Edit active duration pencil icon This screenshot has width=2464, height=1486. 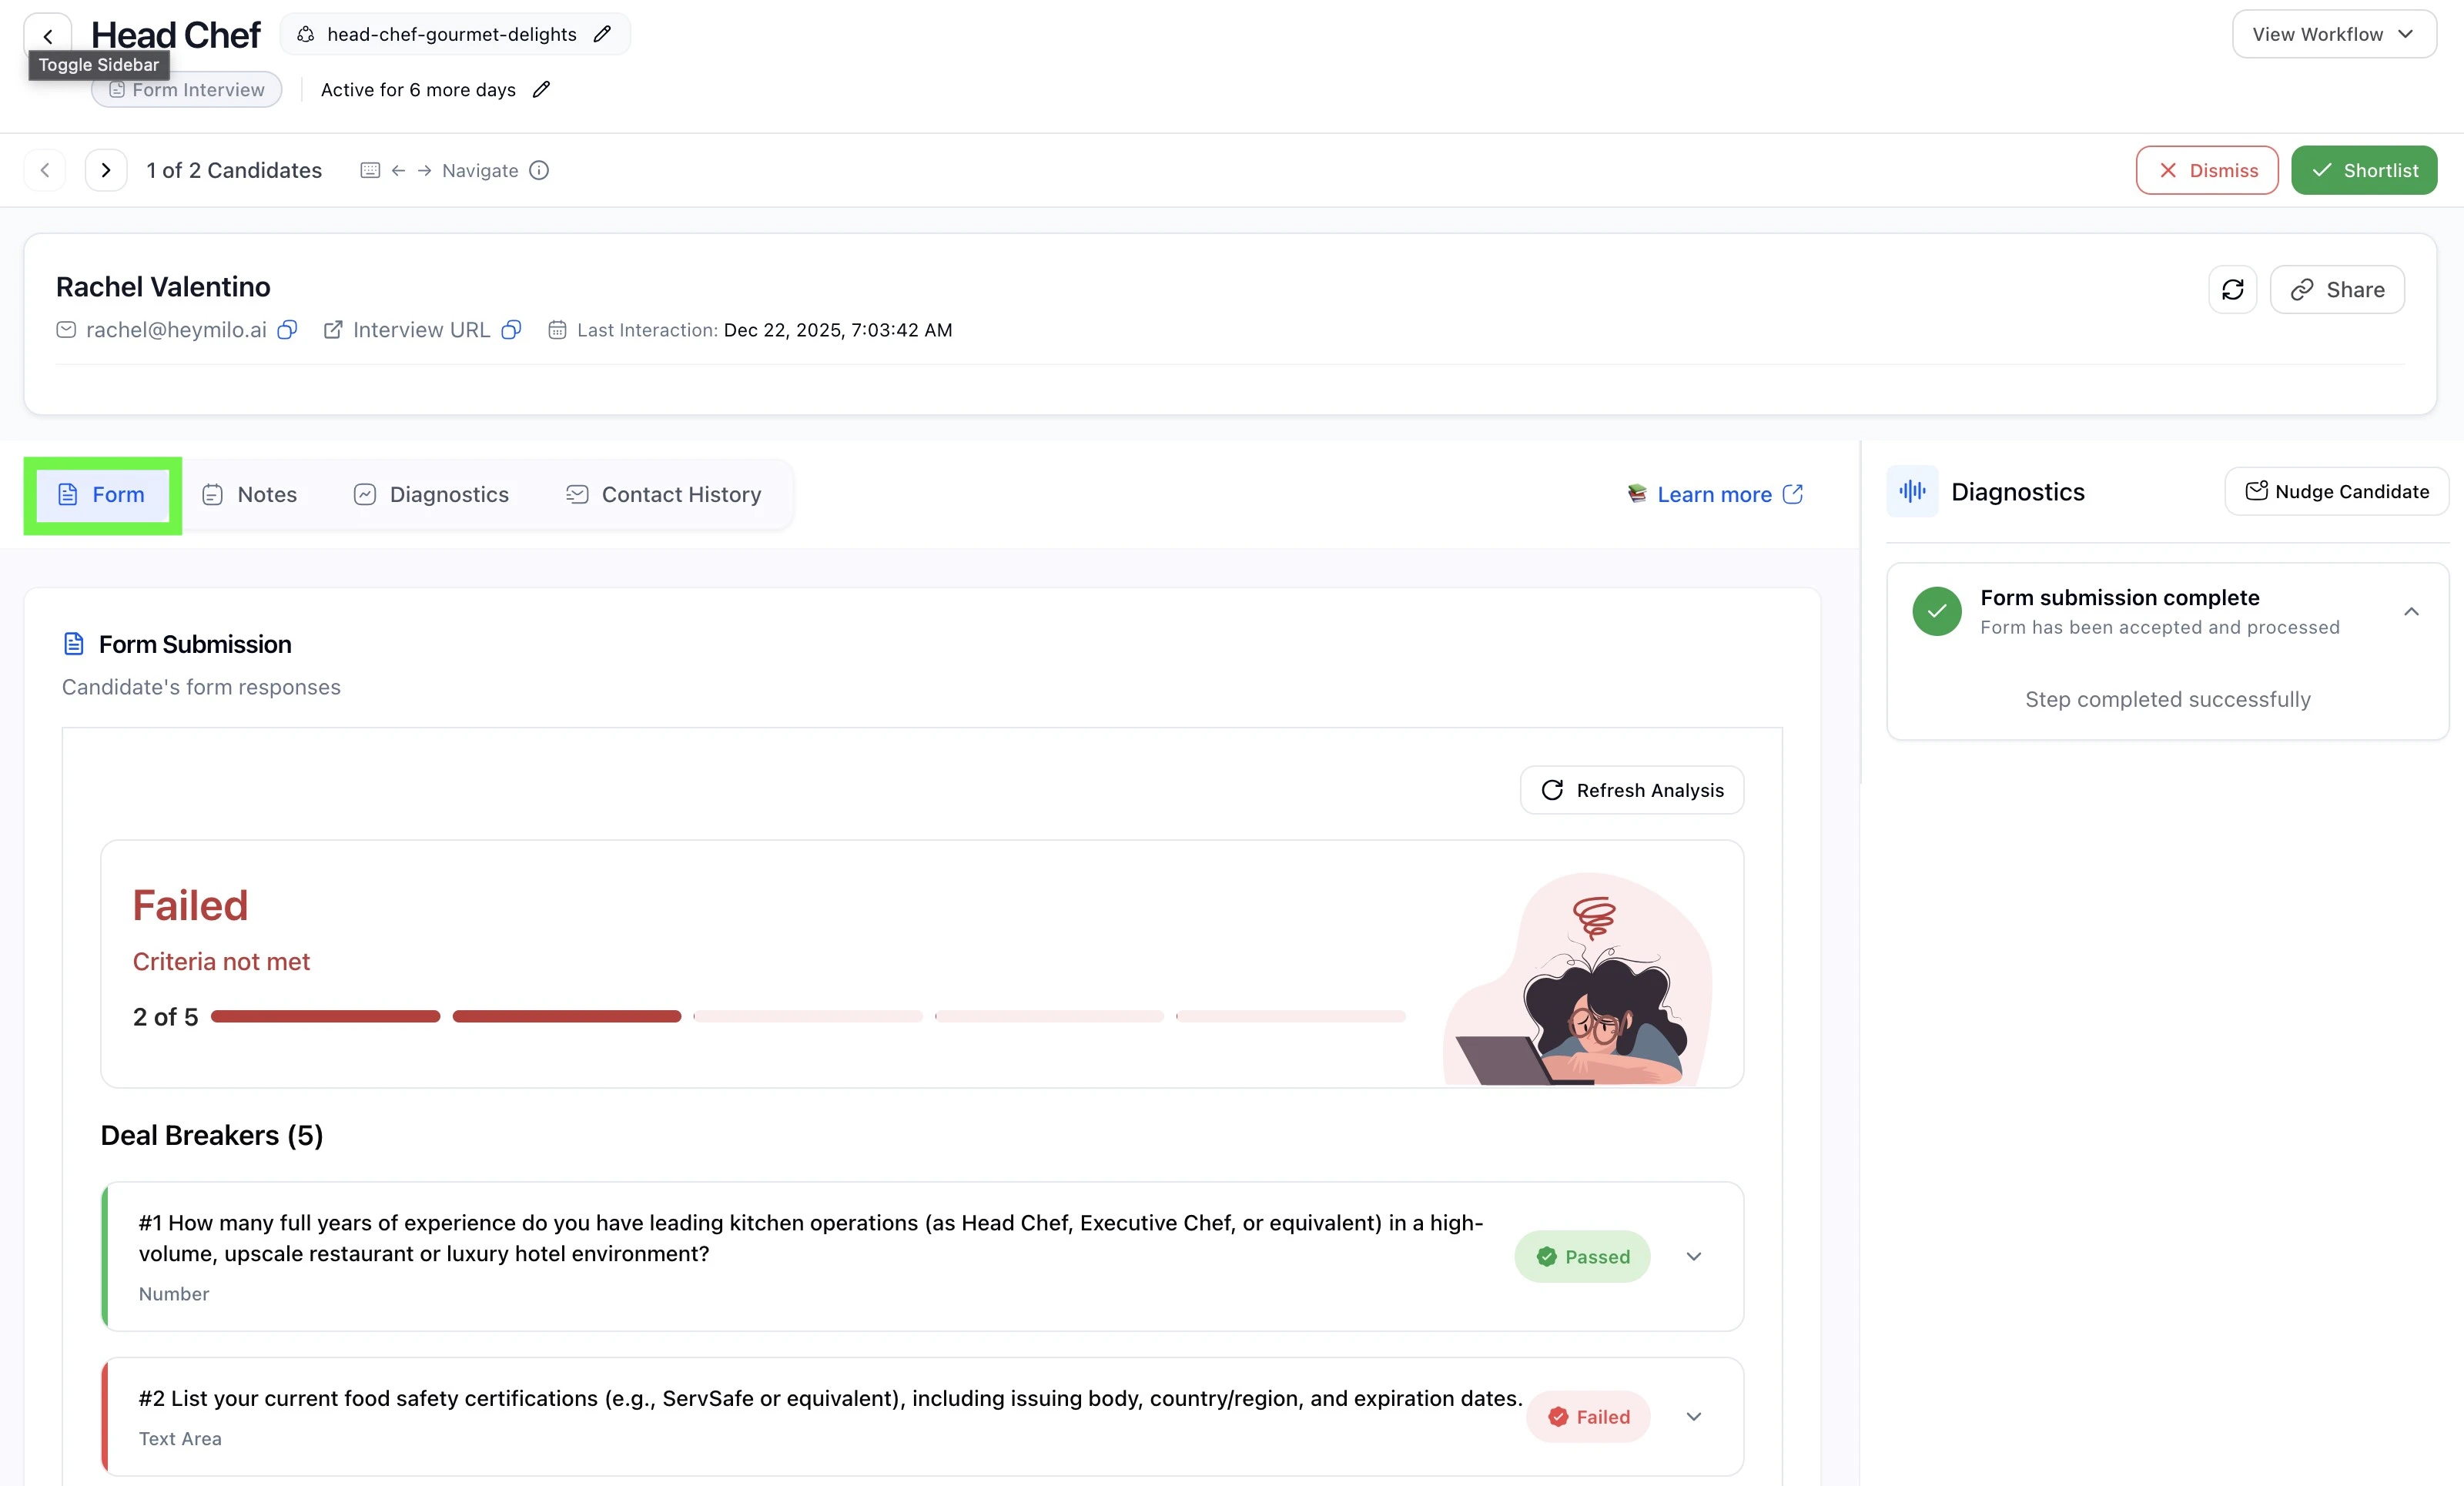click(x=541, y=90)
